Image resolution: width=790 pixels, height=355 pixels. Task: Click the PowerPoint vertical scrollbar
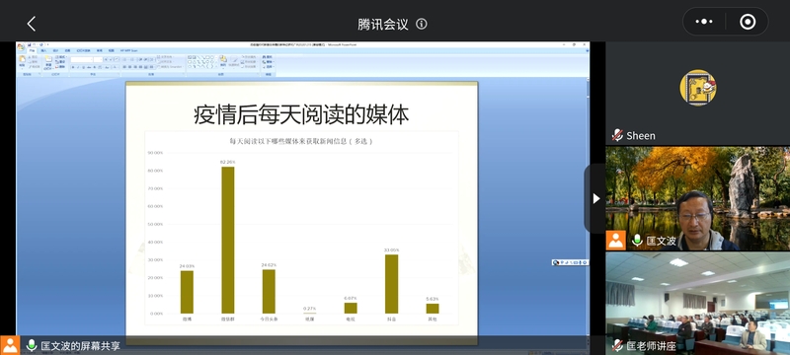point(587,201)
